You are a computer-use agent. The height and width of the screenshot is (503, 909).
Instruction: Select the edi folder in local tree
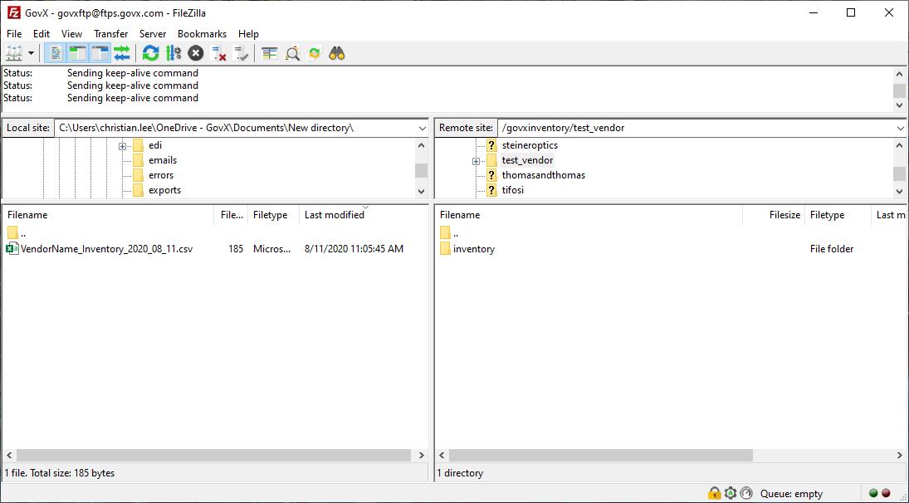(154, 145)
